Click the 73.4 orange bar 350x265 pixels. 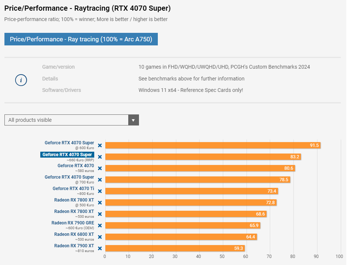[192, 191]
